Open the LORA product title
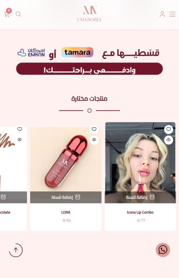The height and width of the screenshot is (278, 179). click(66, 212)
